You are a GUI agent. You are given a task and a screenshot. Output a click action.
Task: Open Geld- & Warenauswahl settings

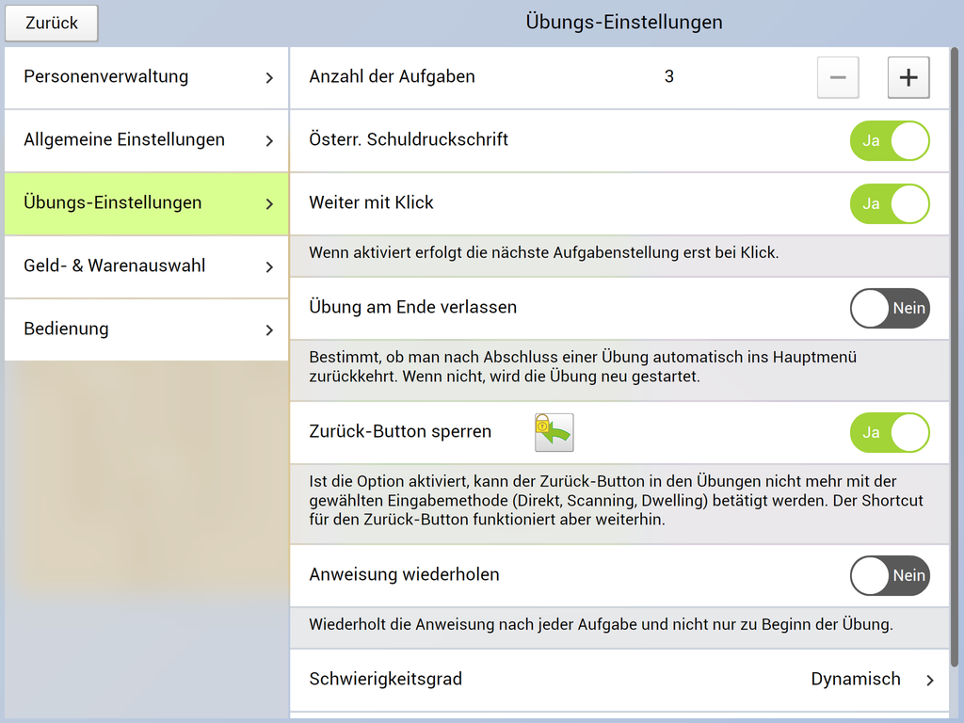tap(146, 266)
